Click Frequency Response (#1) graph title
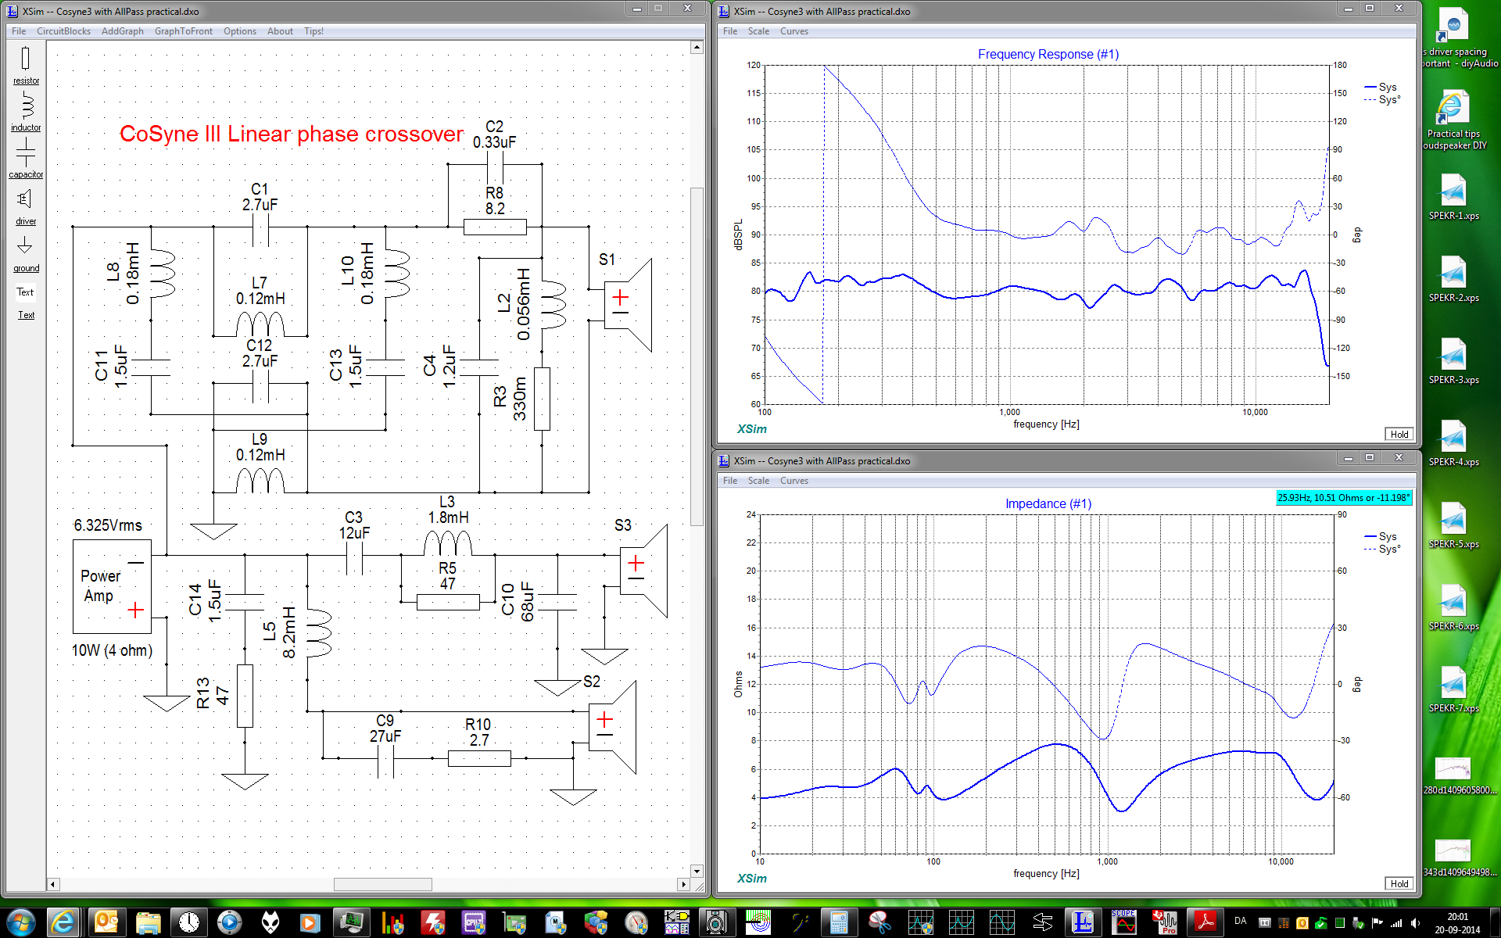Image resolution: width=1501 pixels, height=938 pixels. tap(1048, 55)
